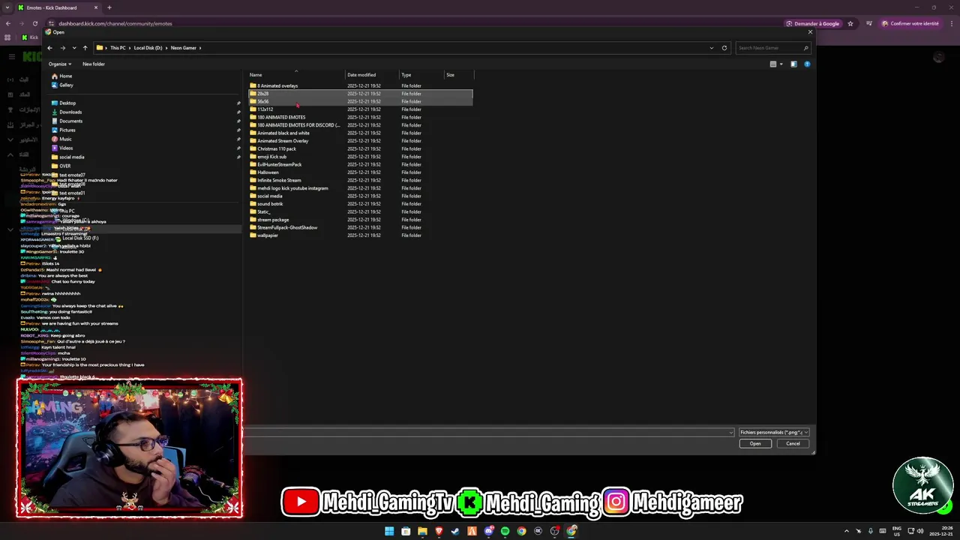Open File Explorer from the taskbar
The height and width of the screenshot is (540, 960).
[422, 531]
